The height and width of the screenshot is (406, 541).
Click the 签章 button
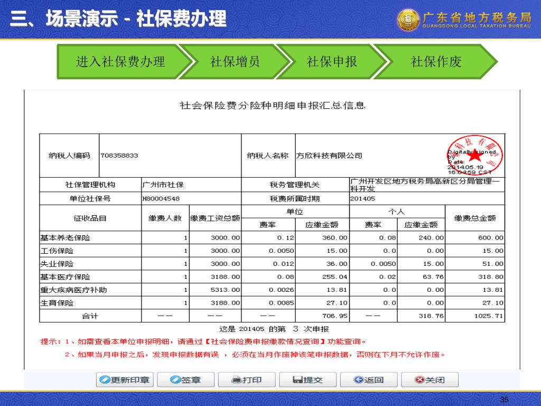pos(185,380)
